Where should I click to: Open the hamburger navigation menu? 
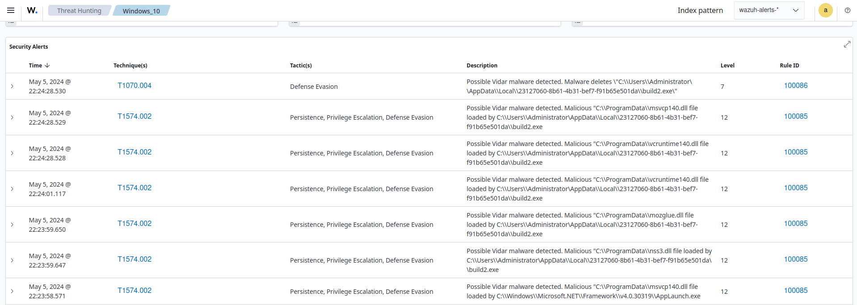tap(11, 10)
